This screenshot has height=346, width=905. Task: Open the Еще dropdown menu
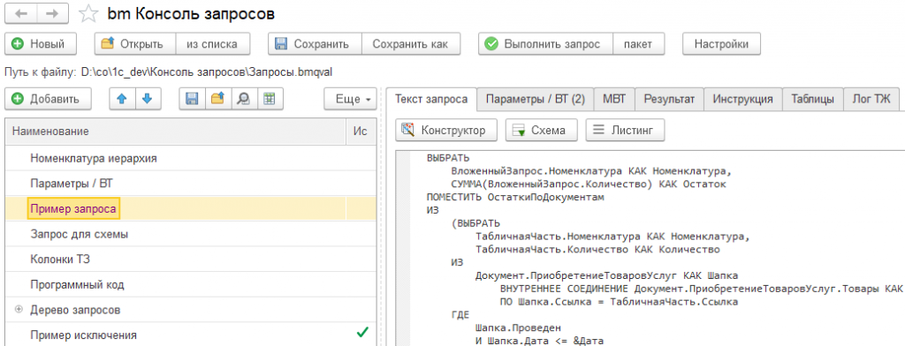350,99
